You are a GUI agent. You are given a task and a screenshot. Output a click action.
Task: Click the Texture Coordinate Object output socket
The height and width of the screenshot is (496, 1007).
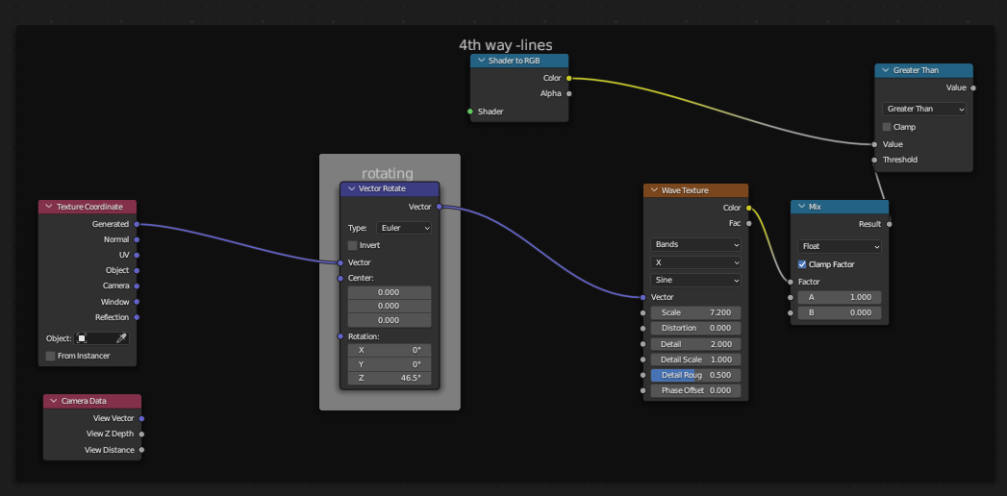(x=137, y=271)
